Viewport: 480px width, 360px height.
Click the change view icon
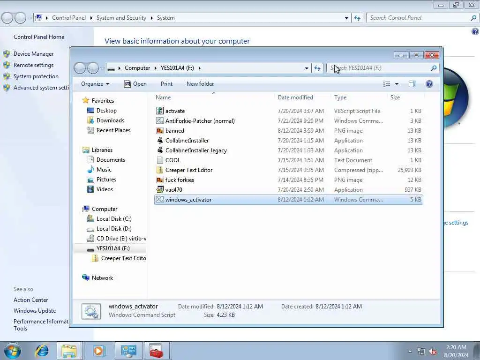point(387,84)
